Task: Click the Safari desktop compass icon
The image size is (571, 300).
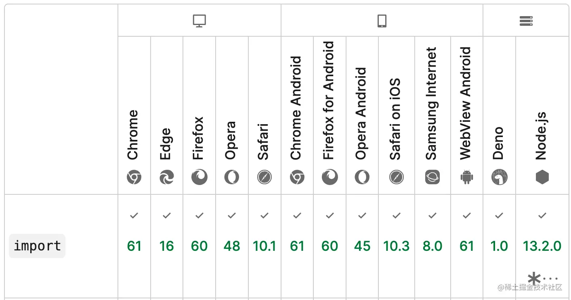Action: [265, 177]
